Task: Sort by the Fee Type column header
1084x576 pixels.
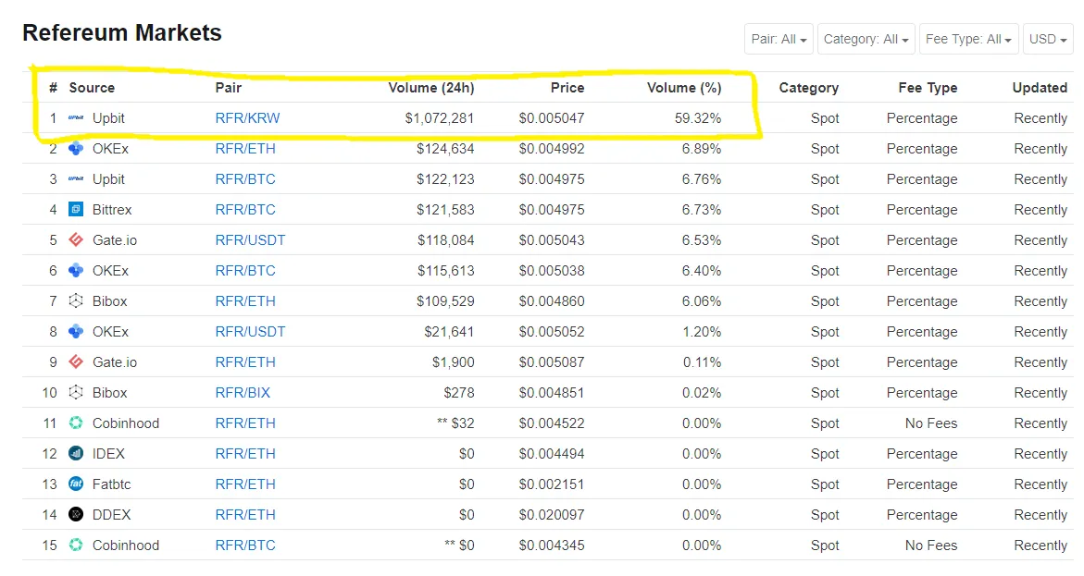Action: click(928, 88)
